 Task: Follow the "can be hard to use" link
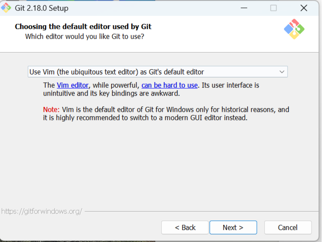[x=169, y=85]
